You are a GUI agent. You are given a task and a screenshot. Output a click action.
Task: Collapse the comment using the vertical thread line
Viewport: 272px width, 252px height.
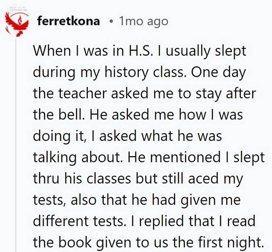tap(16, 146)
